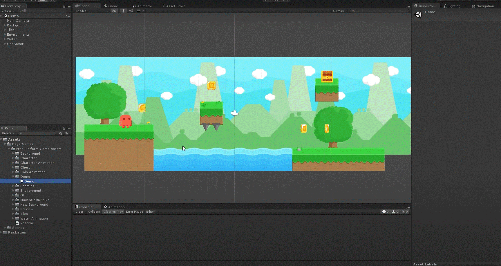Toggle scene lighting sun icon

point(123,11)
